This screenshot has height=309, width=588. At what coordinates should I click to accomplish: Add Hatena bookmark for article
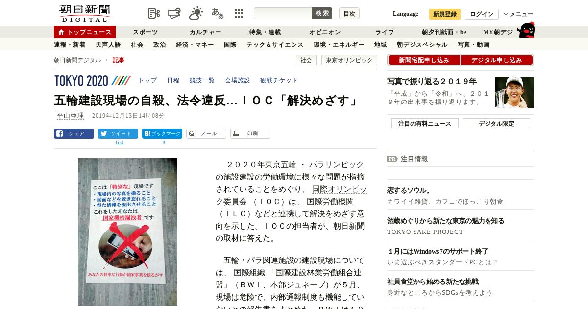pos(162,133)
